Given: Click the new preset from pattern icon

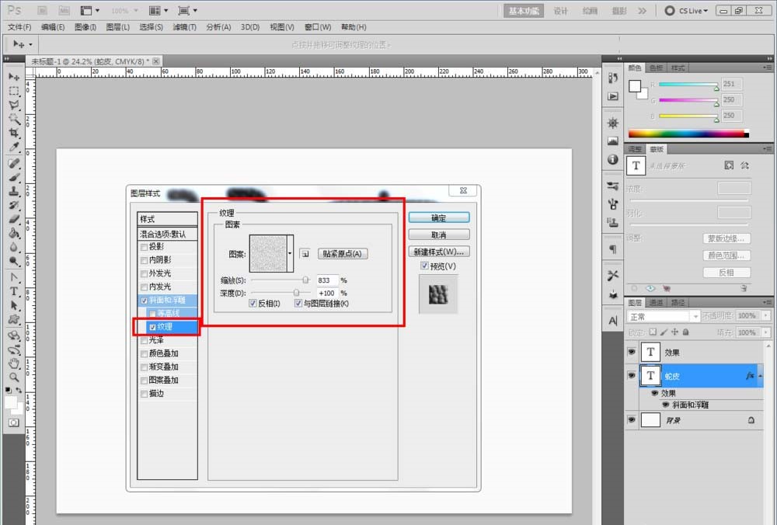Looking at the screenshot, I should click(305, 253).
